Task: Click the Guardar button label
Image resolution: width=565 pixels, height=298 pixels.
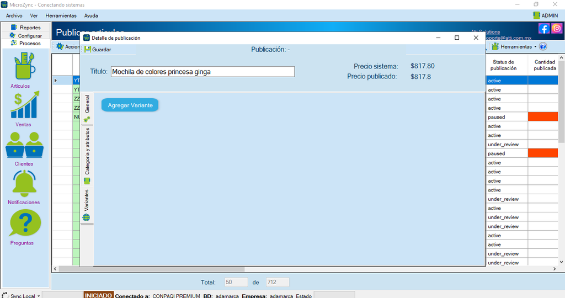Action: click(102, 49)
